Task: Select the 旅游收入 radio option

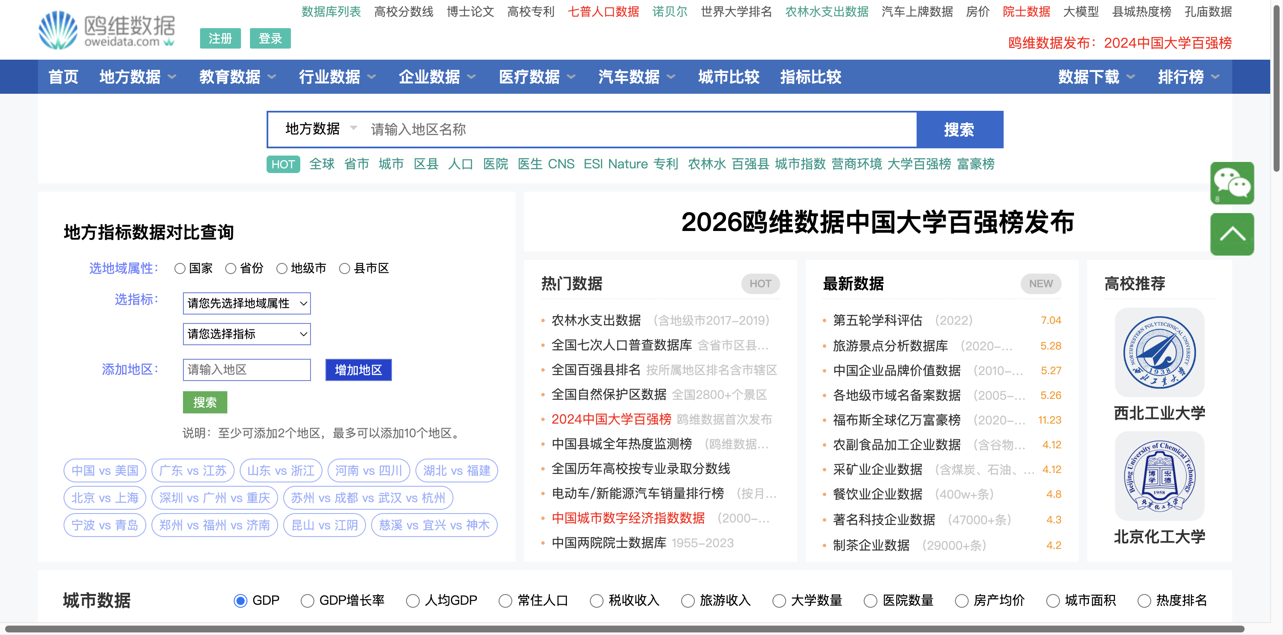Action: tap(688, 600)
